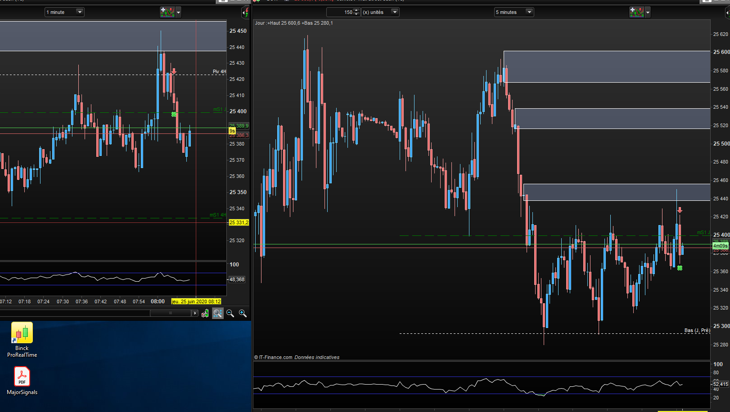Open the Binck ProRealTime desktop shortcut
Screen dimensions: 730x412
[22, 340]
